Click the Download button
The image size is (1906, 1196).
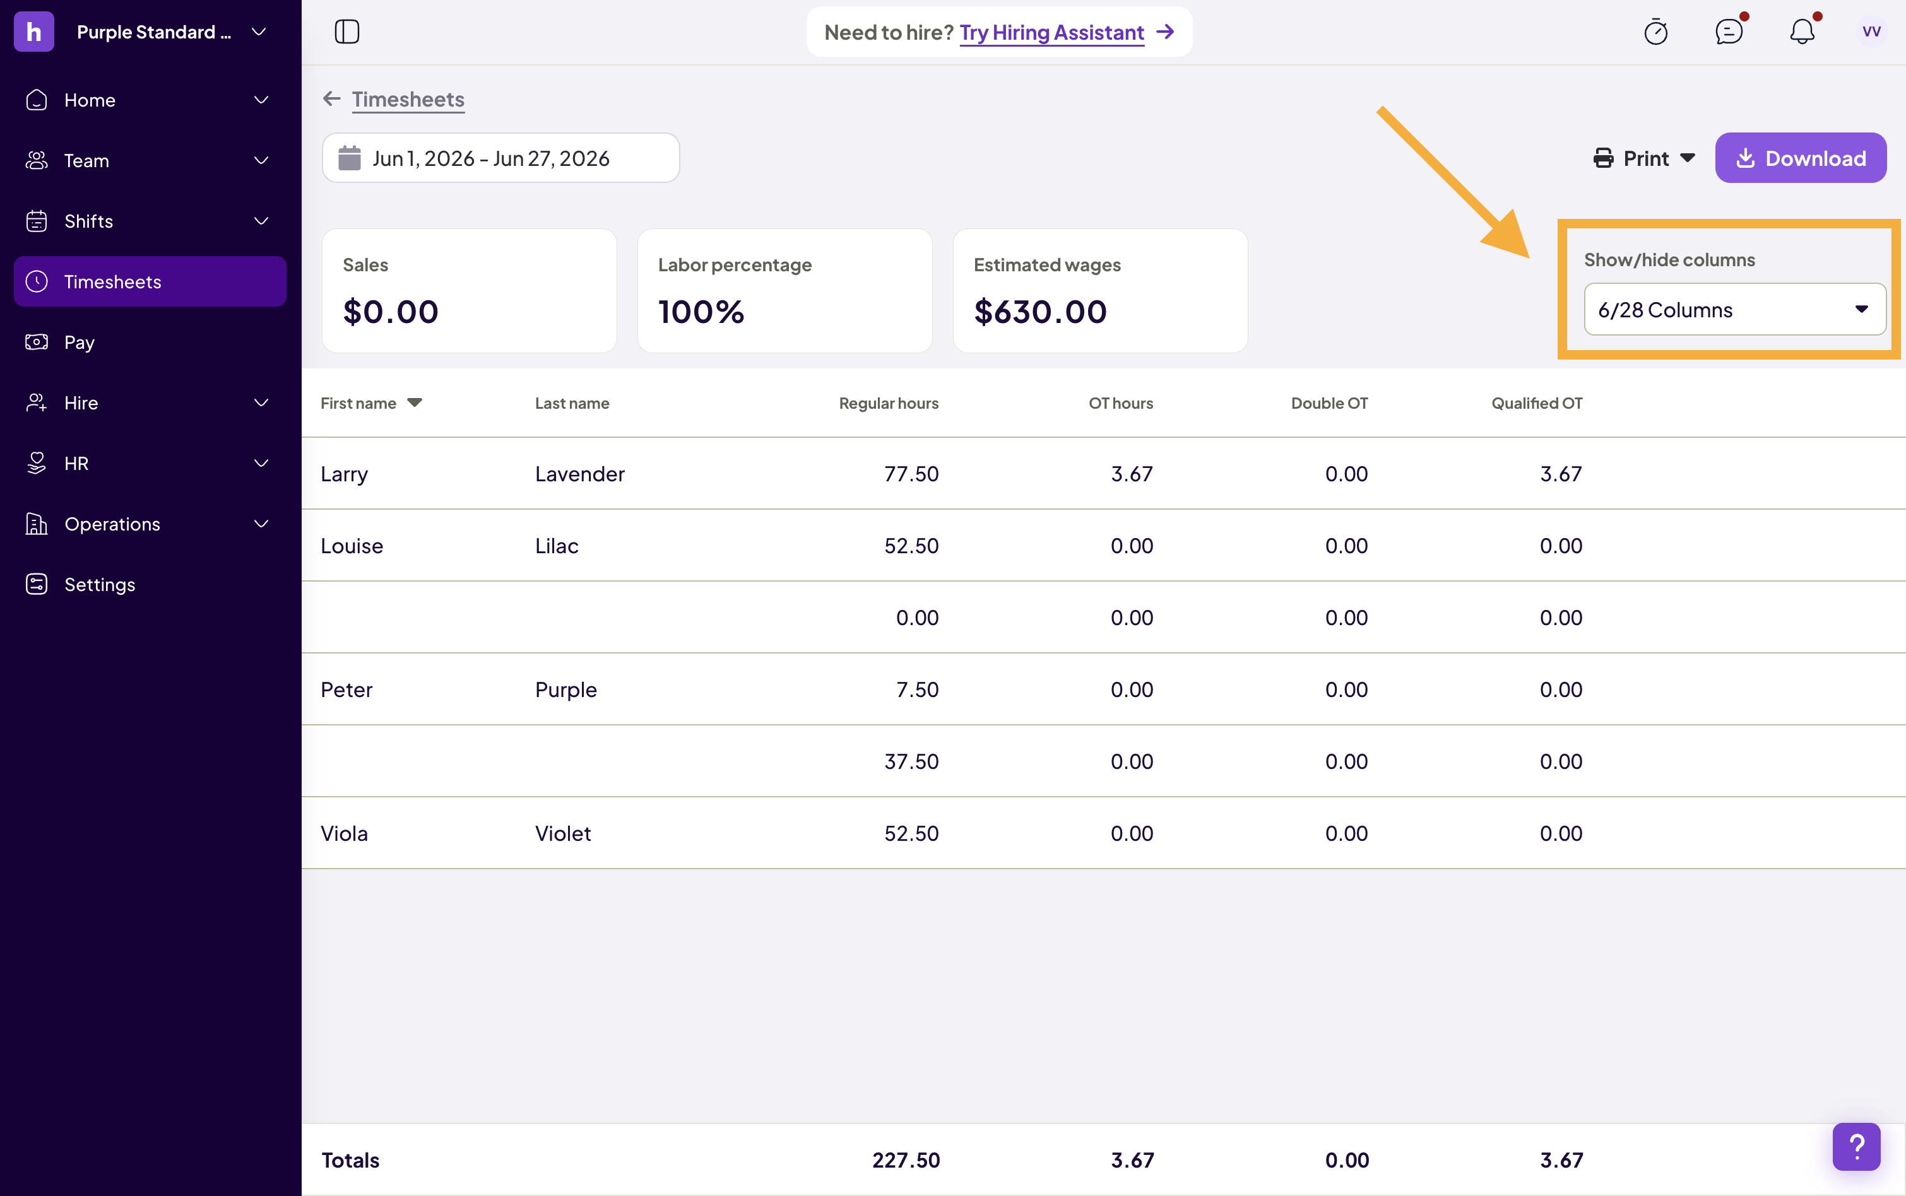tap(1800, 158)
